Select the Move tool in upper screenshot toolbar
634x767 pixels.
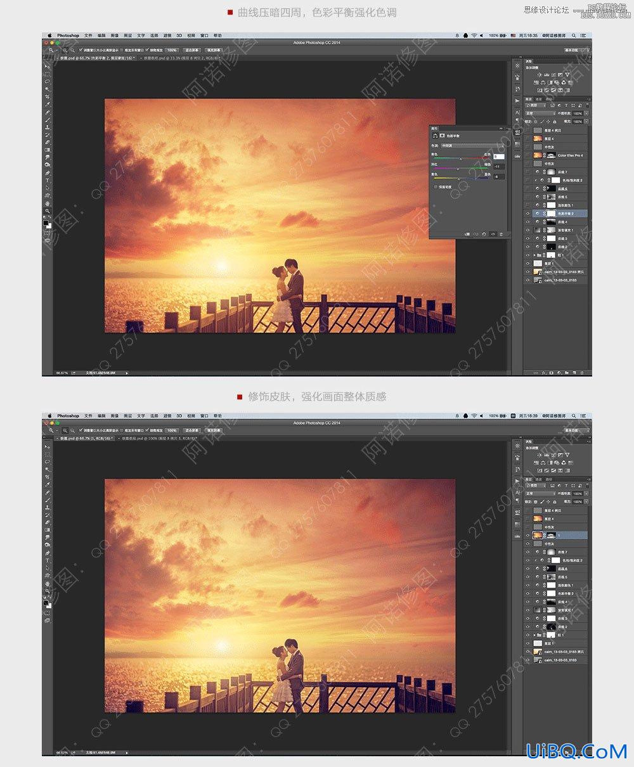coord(48,67)
